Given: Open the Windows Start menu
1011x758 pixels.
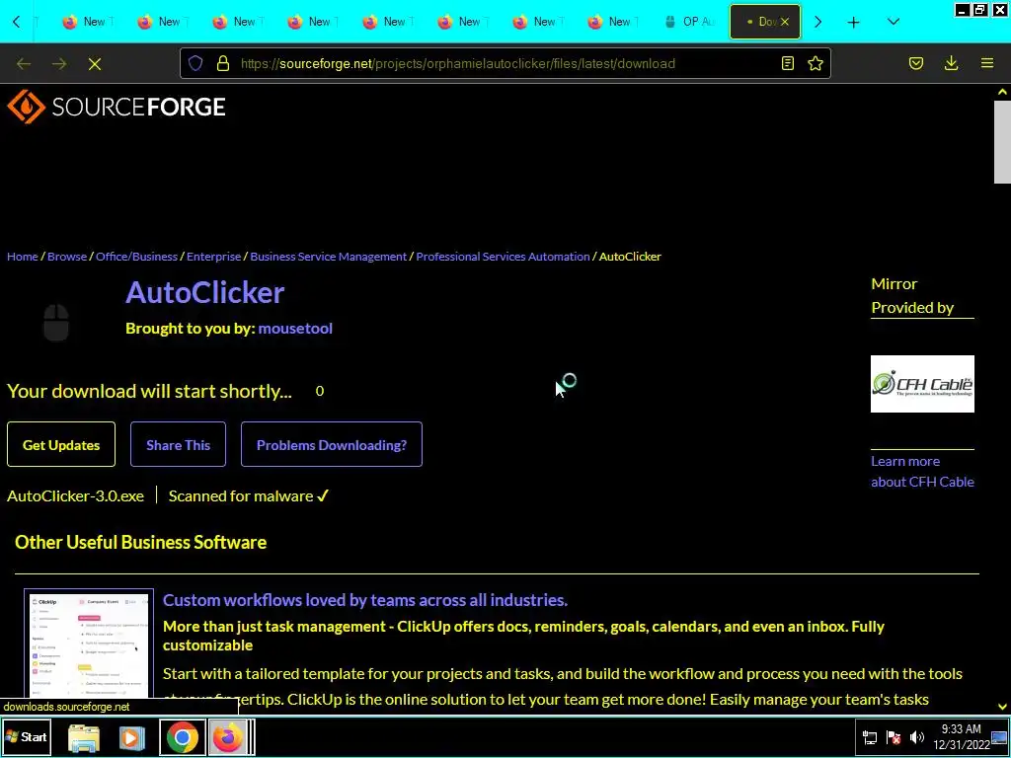Looking at the screenshot, I should point(27,736).
